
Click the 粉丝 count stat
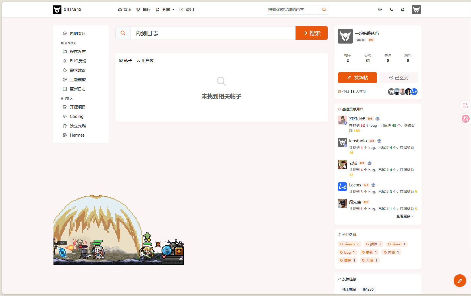tap(408, 58)
